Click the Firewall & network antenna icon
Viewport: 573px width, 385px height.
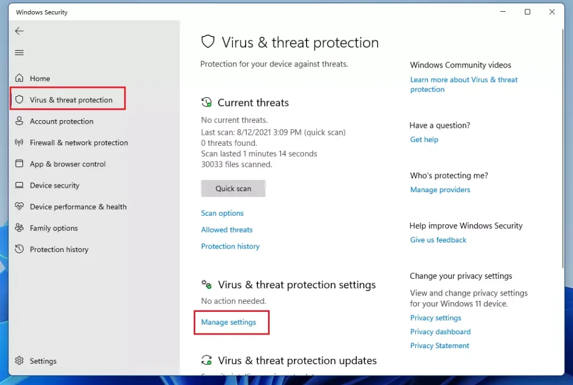(x=20, y=142)
